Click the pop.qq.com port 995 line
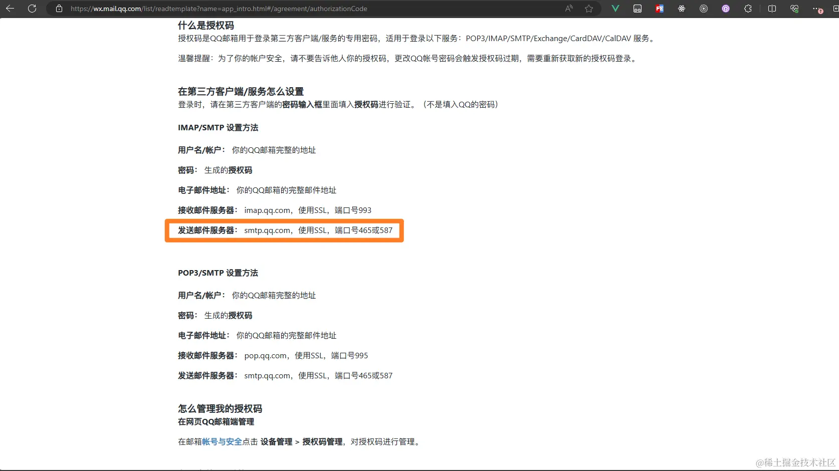The height and width of the screenshot is (471, 839). point(273,355)
